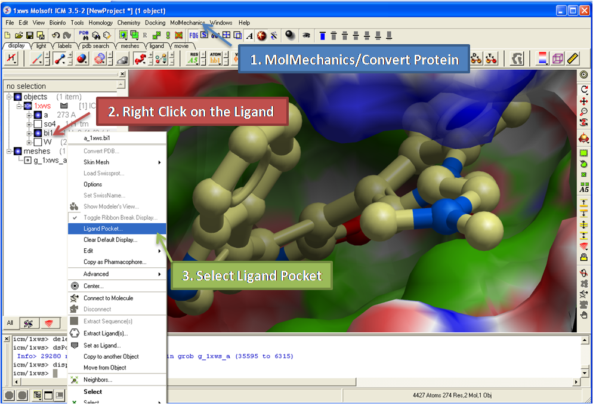Collapse the meshes tree node
Viewport: 593px width, 404px height.
[9, 152]
